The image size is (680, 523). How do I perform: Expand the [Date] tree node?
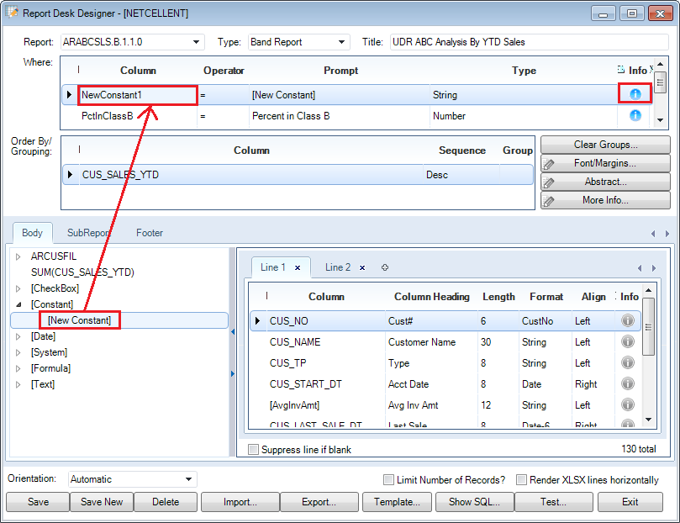coord(18,336)
